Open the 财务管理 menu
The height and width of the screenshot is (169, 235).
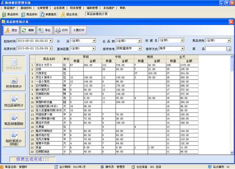coord(76,8)
